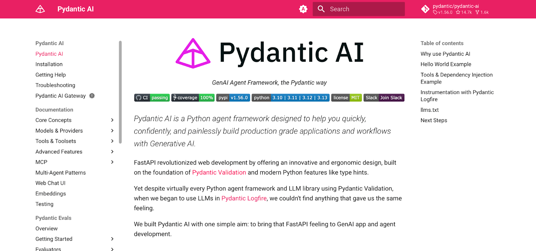The image size is (536, 251).
Task: Jump to Hello World Example section
Action: pyautogui.click(x=446, y=64)
